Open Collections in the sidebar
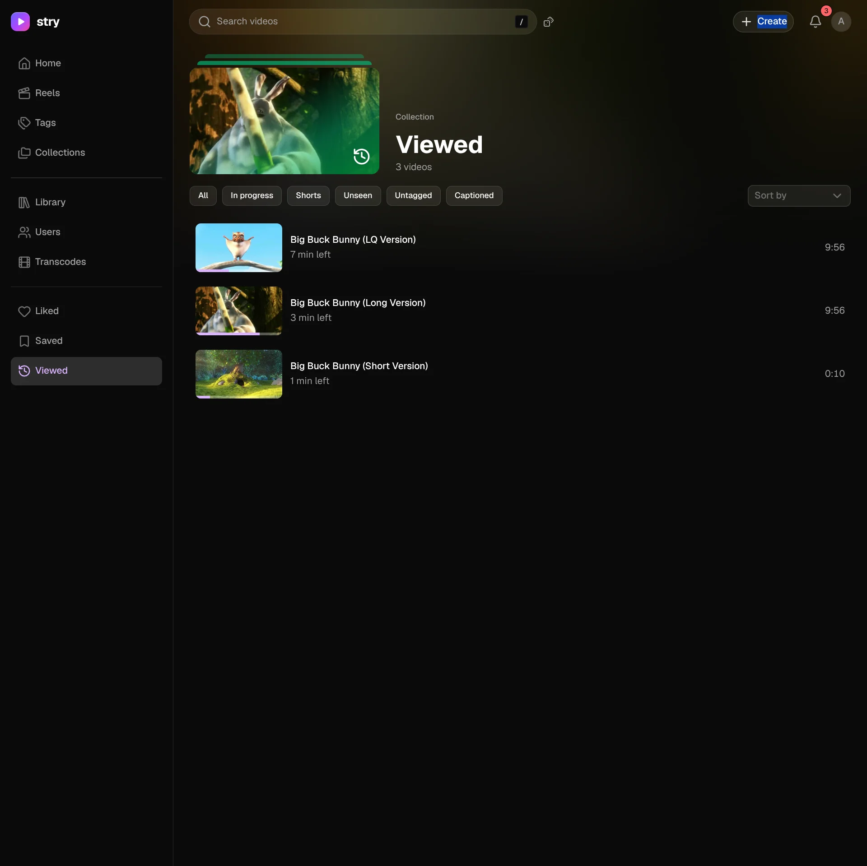The height and width of the screenshot is (866, 867). tap(86, 153)
